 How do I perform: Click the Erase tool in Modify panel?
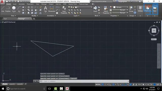pyautogui.click(x=40, y=7)
